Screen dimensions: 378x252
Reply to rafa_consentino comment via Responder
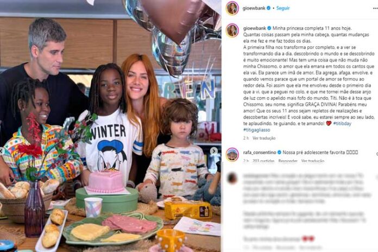[288, 161]
